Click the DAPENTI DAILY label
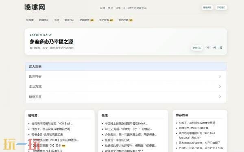This screenshot has width=244, height=152. [x=41, y=35]
